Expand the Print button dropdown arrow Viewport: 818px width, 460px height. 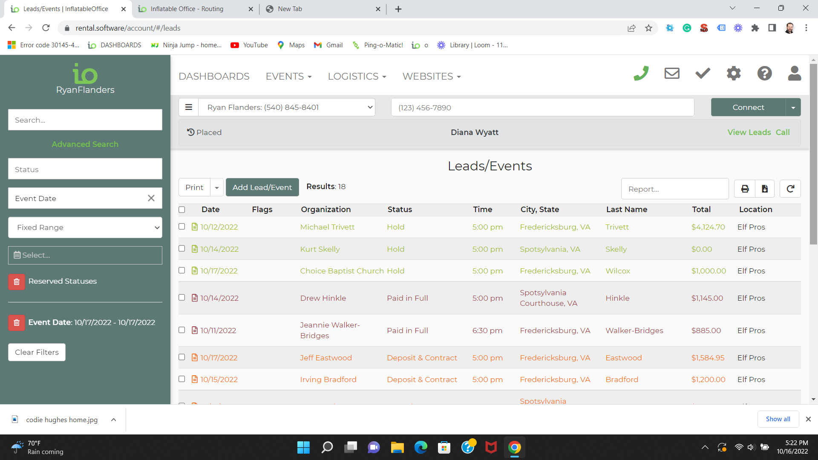pyautogui.click(x=217, y=187)
